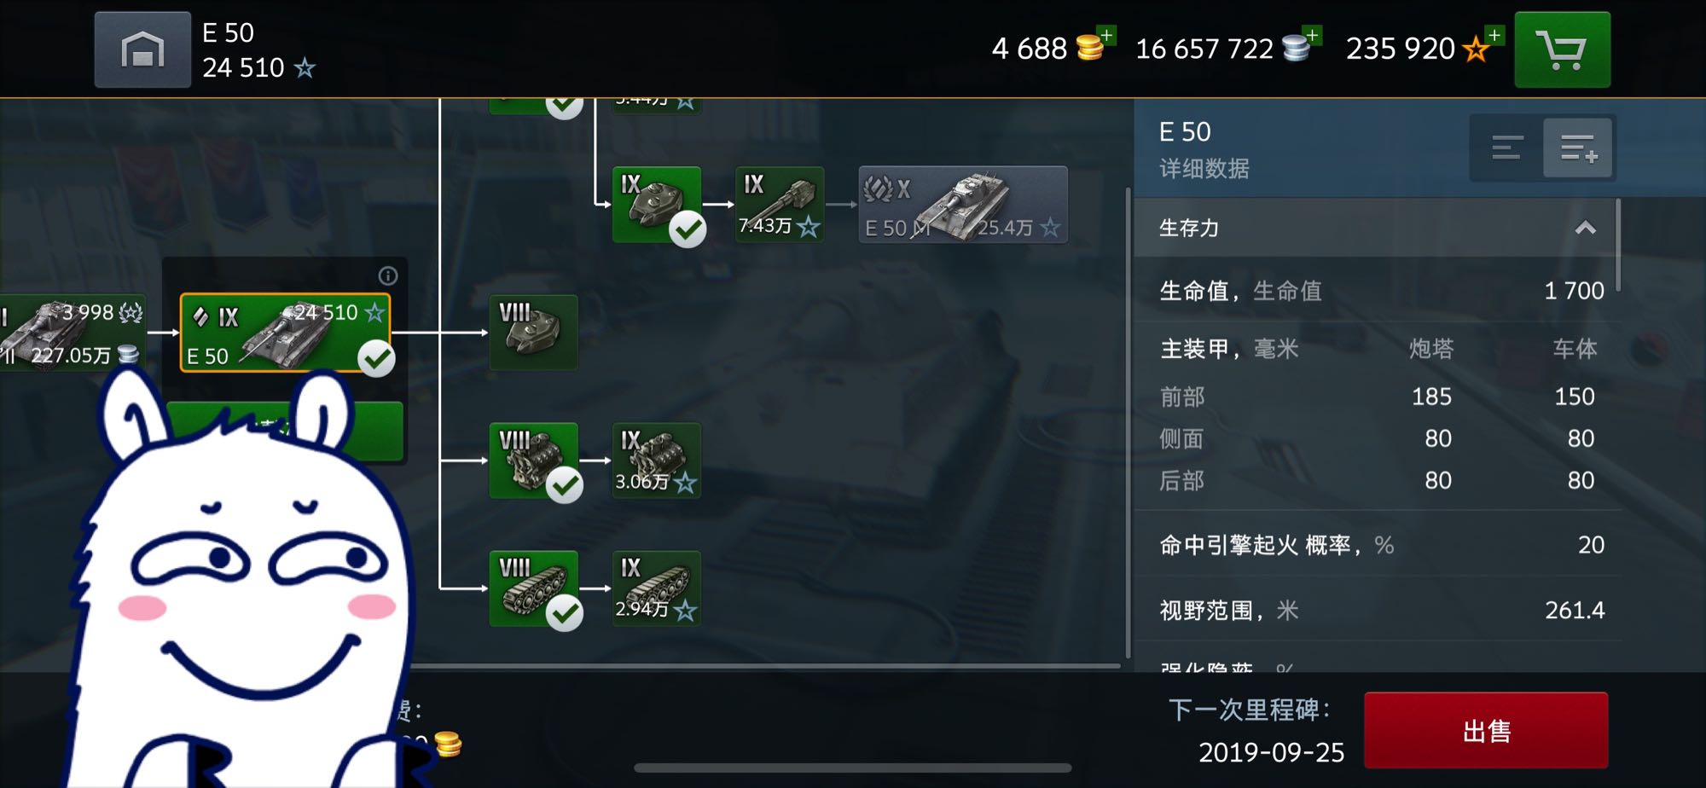
Task: Select the researched tier VIII engine module
Action: (x=534, y=461)
